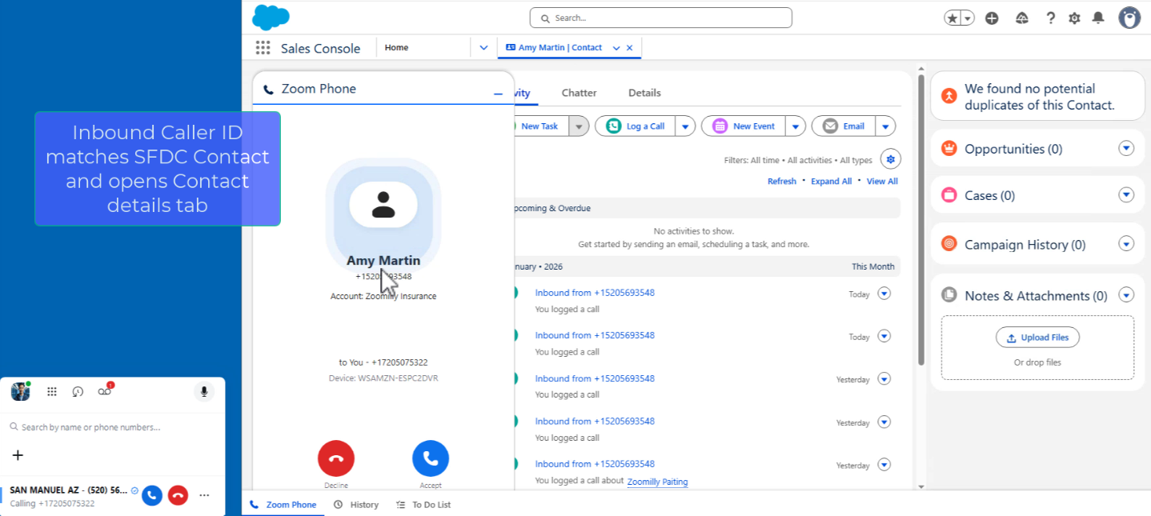Click the Salesforce global search field
The height and width of the screenshot is (516, 1151).
tap(660, 18)
